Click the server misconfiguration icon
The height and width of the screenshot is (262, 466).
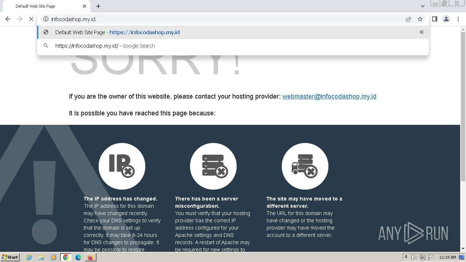[213, 166]
